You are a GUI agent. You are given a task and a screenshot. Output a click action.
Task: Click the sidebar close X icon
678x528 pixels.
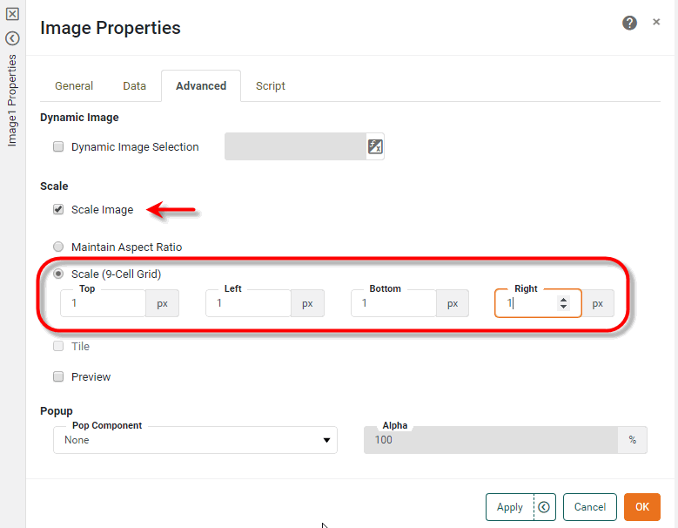(x=12, y=14)
